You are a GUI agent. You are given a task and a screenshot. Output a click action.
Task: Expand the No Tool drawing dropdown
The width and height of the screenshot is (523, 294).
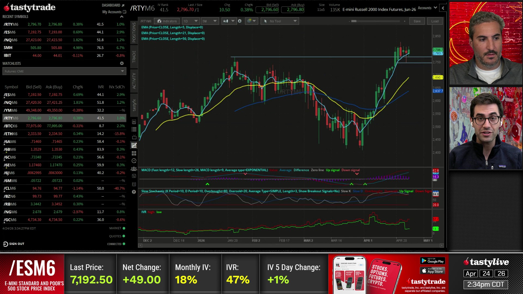(280, 21)
